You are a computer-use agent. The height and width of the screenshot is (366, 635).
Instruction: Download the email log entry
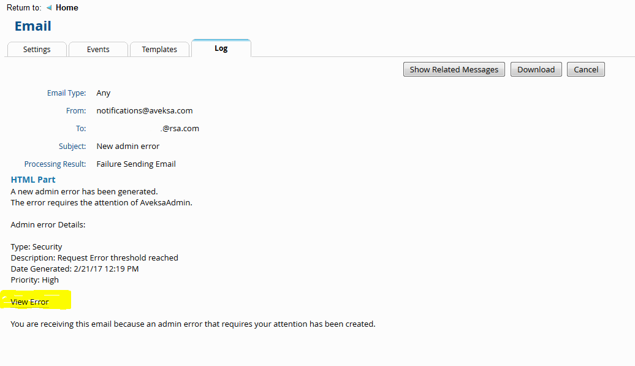(536, 69)
